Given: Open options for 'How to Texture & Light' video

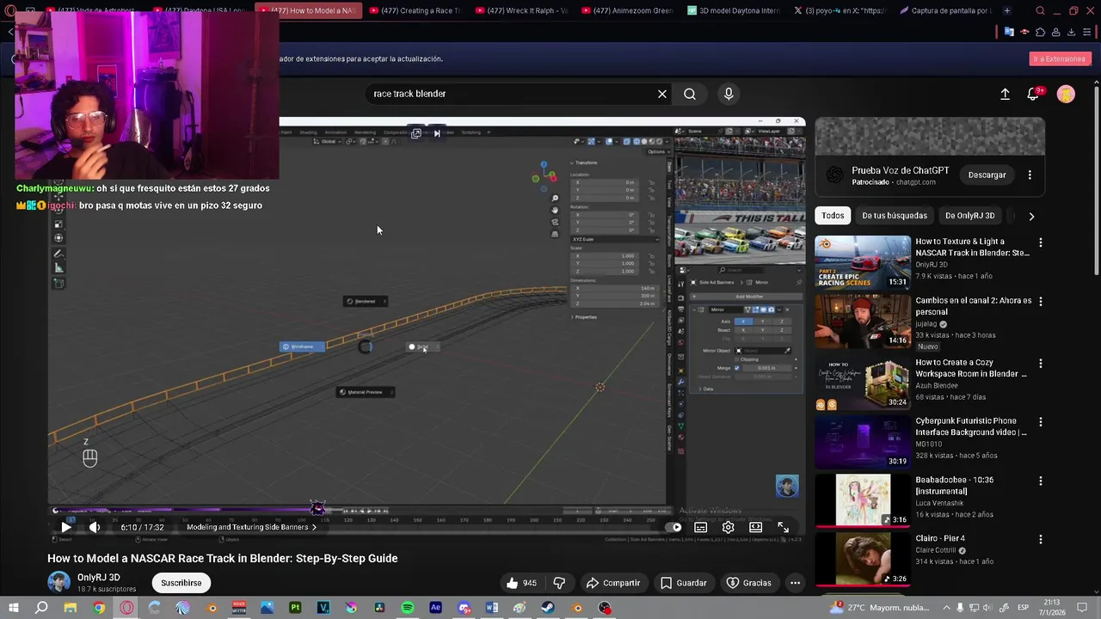Looking at the screenshot, I should coord(1041,243).
